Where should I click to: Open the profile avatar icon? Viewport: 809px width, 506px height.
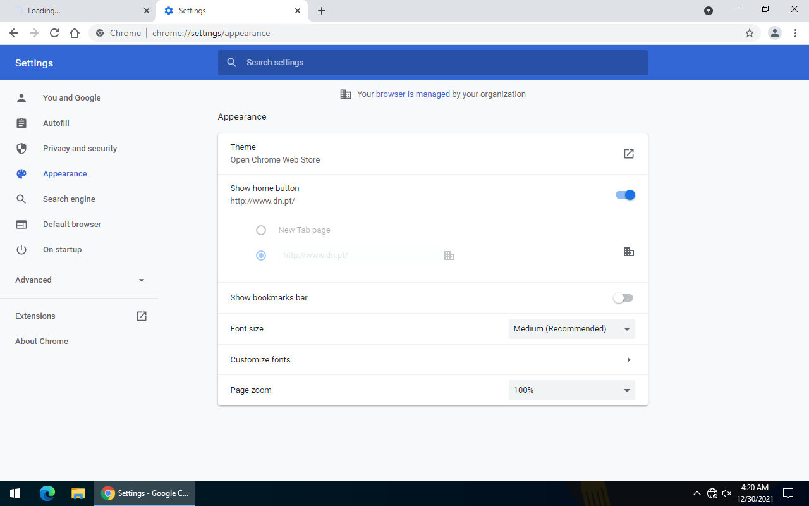click(x=774, y=33)
